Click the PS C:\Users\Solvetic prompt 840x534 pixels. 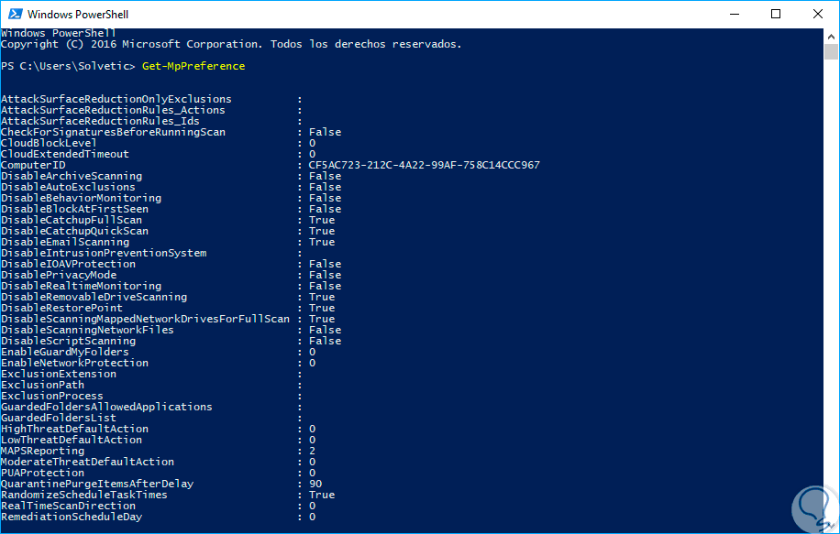[x=69, y=66]
